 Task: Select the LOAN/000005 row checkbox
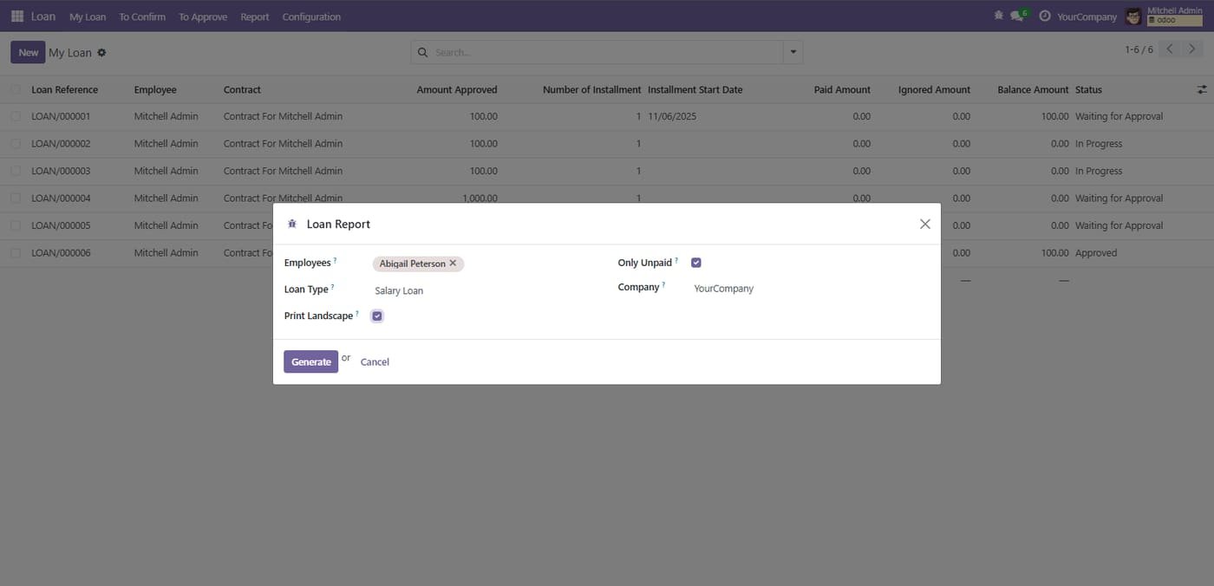16,225
